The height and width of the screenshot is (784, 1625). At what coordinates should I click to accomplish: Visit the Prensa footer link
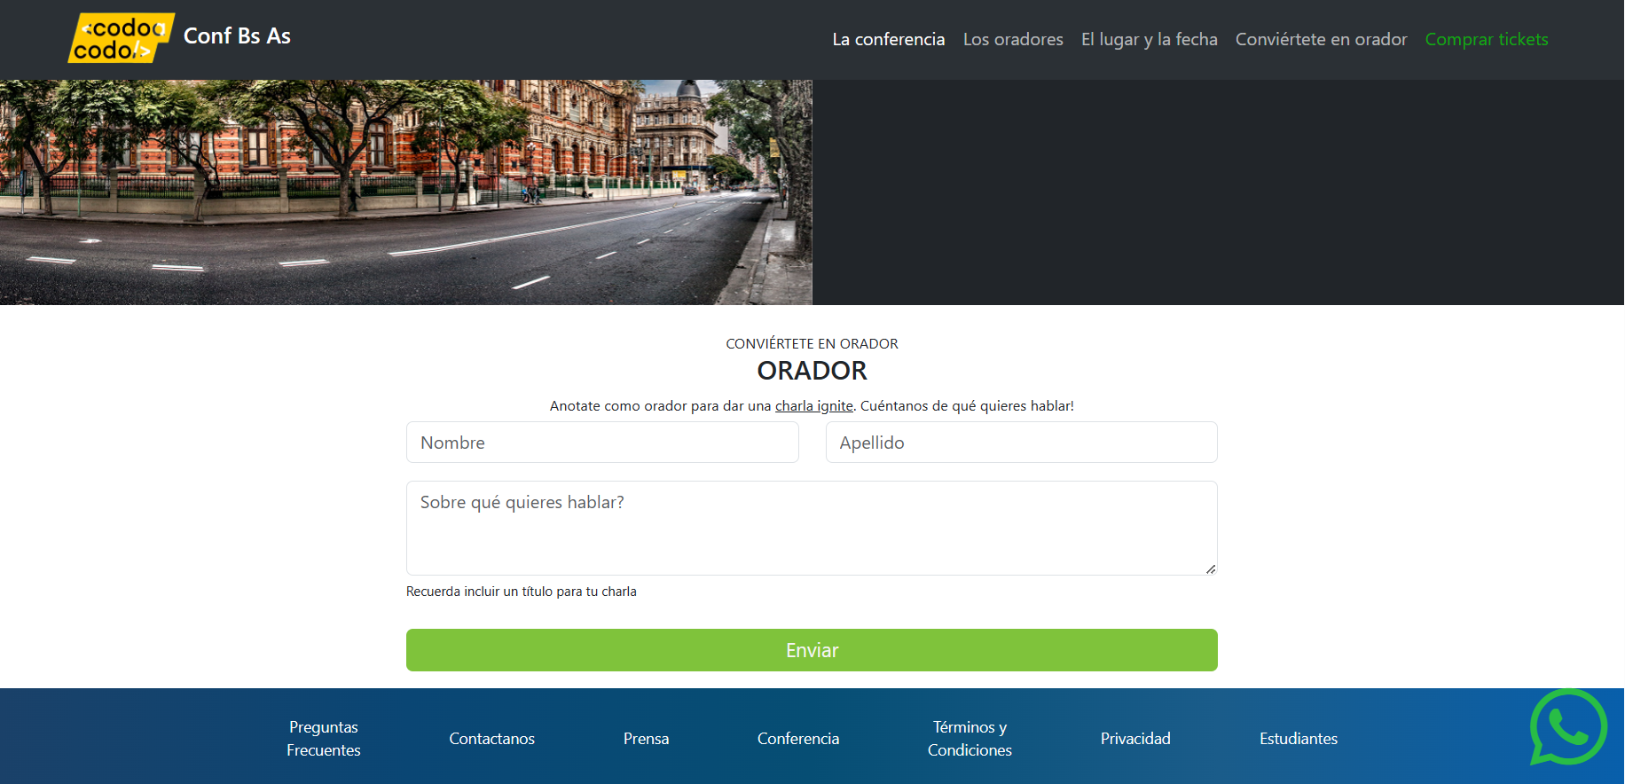click(x=646, y=739)
